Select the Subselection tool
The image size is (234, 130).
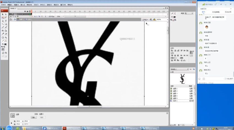pyautogui.click(x=6, y=15)
